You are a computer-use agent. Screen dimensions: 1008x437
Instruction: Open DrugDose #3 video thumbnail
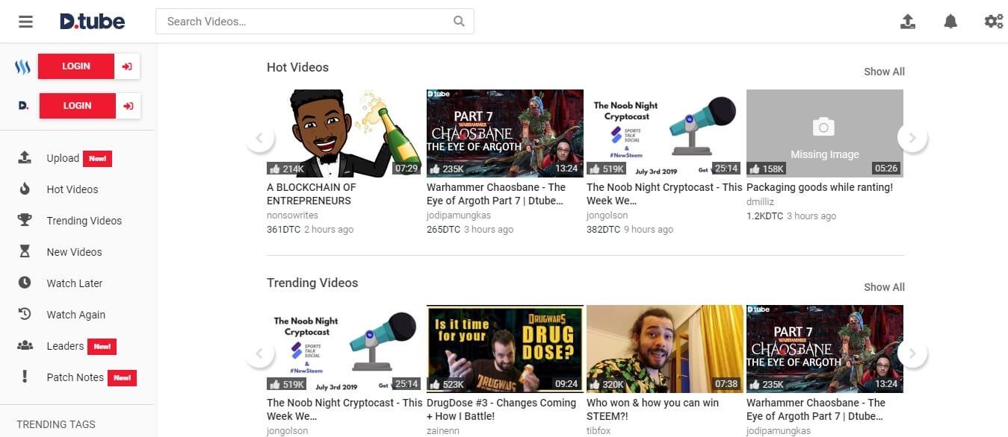[x=505, y=349]
